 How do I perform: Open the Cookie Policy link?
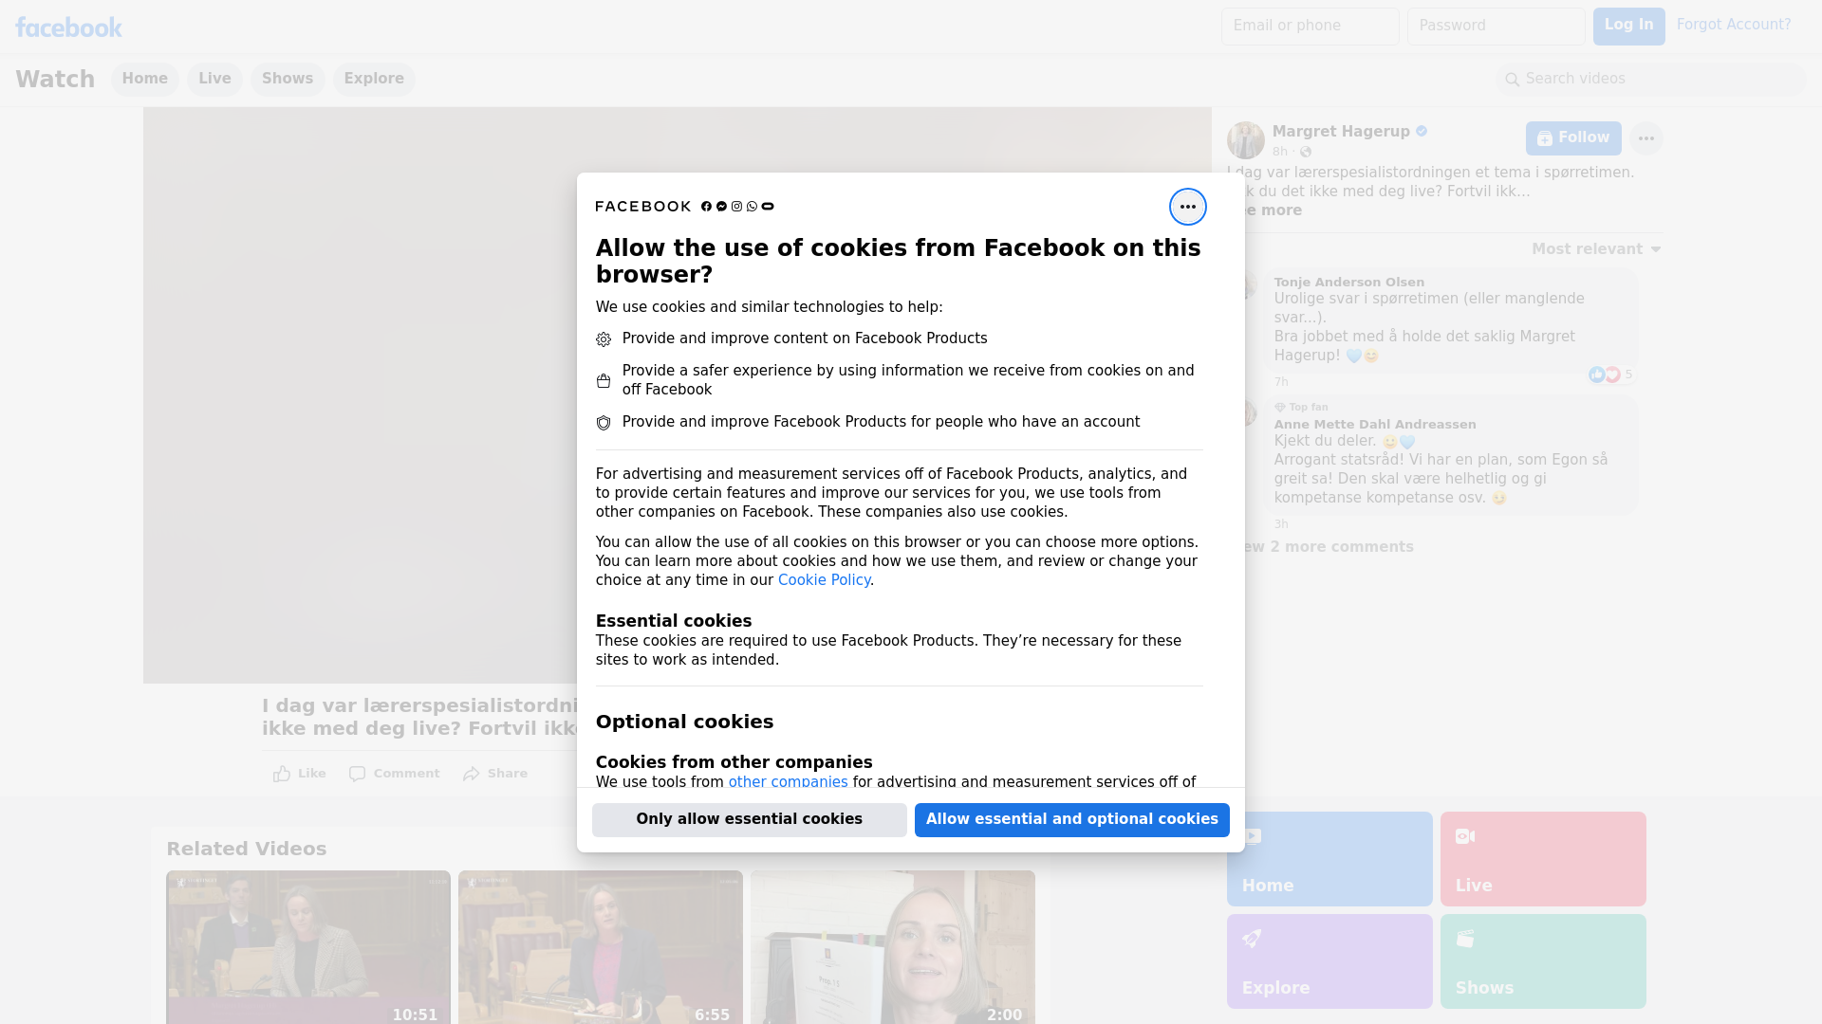[x=824, y=580]
